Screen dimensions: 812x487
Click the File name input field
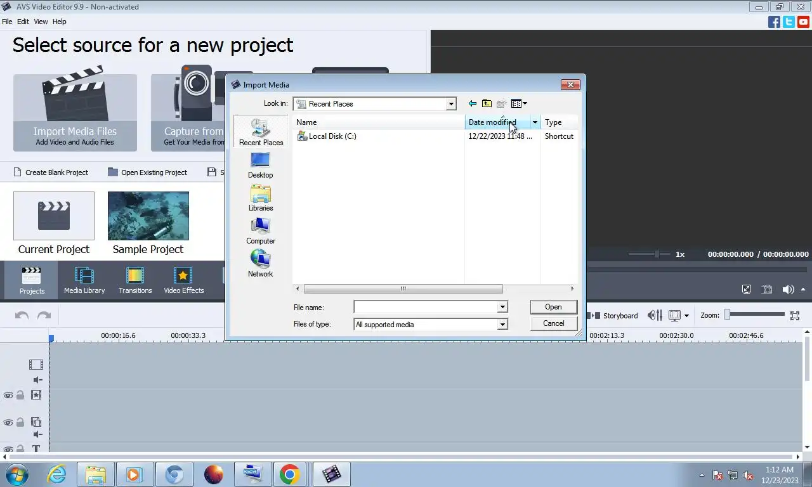[426, 308]
